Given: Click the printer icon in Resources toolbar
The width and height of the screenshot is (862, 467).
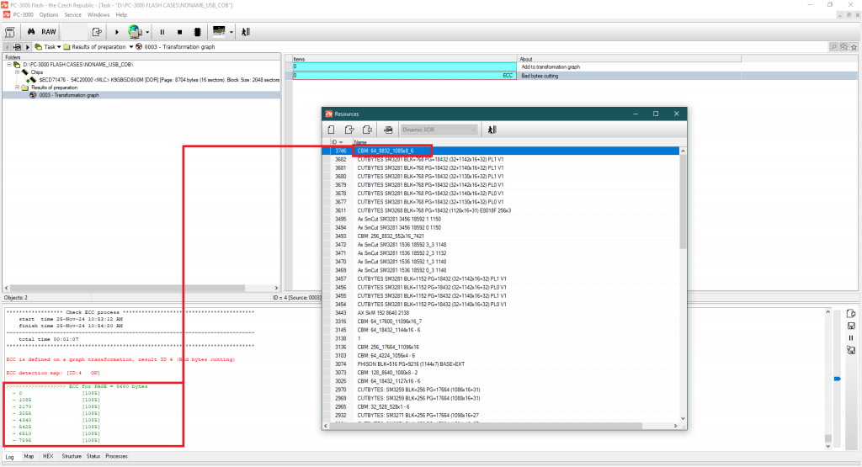Looking at the screenshot, I should coord(388,130).
